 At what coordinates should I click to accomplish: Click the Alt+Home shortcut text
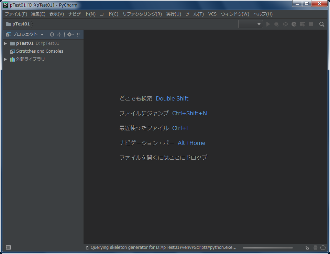pyautogui.click(x=191, y=143)
